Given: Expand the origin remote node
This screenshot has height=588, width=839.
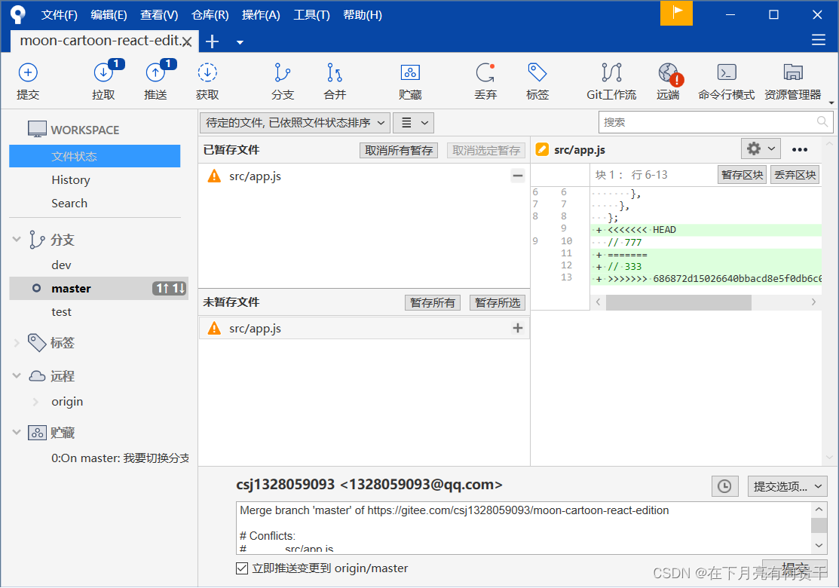Looking at the screenshot, I should pos(36,402).
